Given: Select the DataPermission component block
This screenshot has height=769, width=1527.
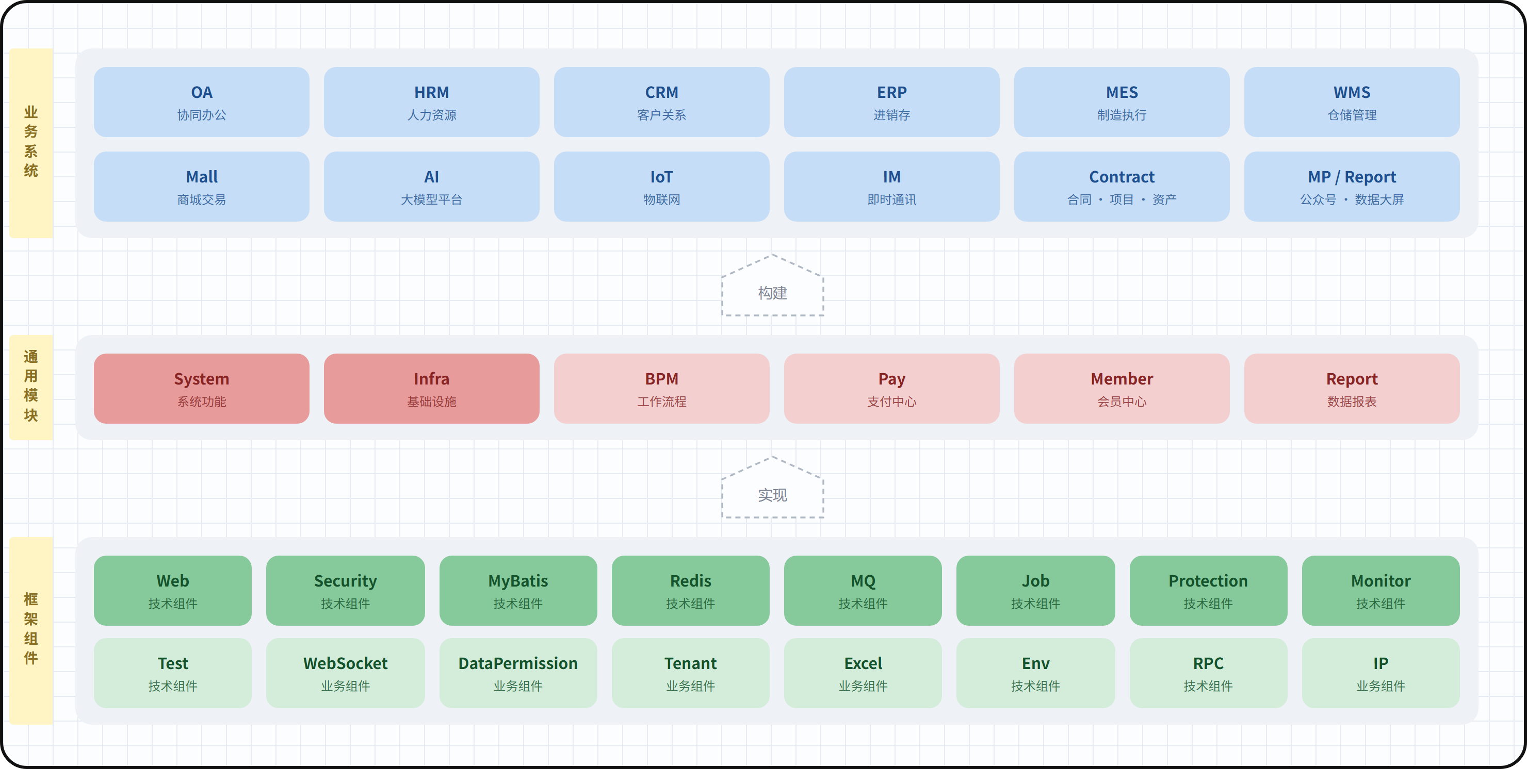Looking at the screenshot, I should tap(518, 673).
